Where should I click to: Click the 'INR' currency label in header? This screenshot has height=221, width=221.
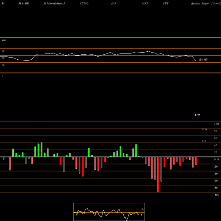click(x=145, y=4)
